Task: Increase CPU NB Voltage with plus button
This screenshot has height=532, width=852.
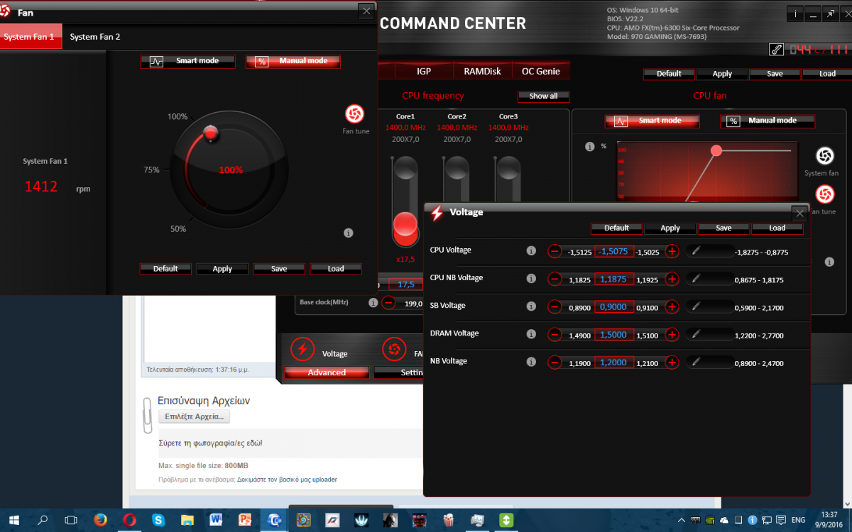Action: [672, 279]
